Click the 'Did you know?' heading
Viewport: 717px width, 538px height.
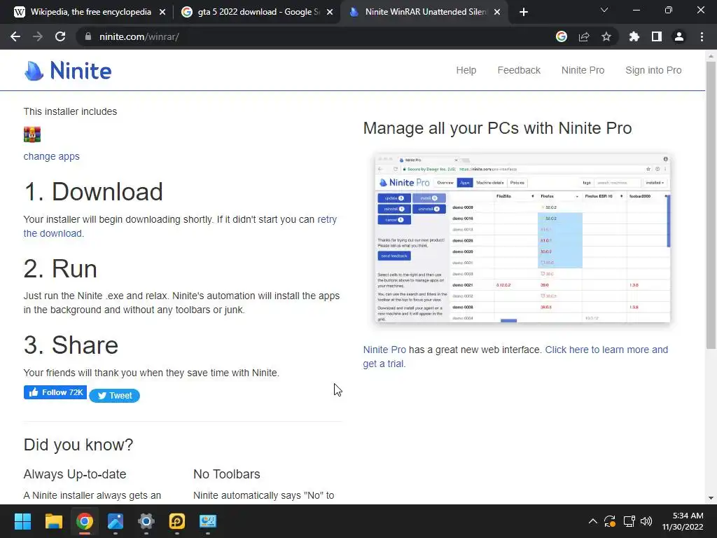click(x=78, y=445)
